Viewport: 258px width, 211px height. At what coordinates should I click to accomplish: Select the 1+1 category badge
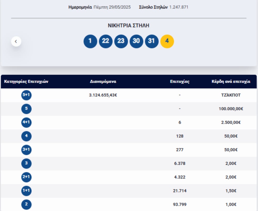coord(26,191)
